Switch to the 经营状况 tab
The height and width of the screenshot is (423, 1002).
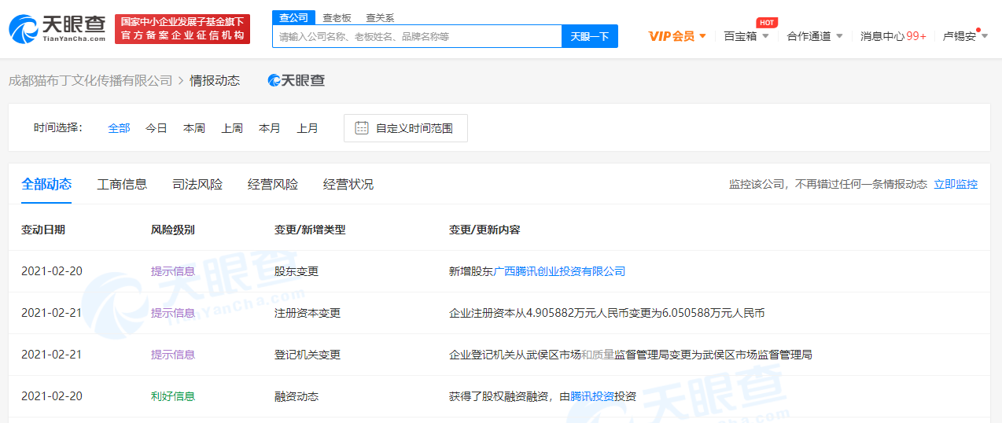348,185
